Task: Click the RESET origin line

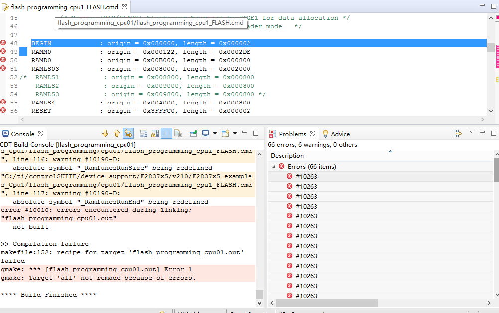Action: pos(140,111)
